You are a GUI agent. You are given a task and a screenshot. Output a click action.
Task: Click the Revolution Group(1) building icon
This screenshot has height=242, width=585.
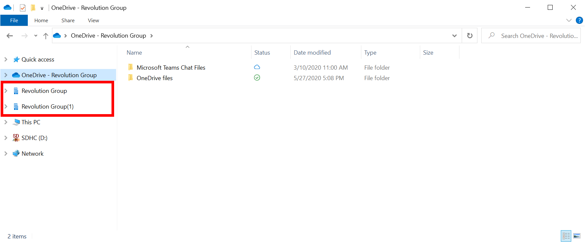tap(16, 107)
